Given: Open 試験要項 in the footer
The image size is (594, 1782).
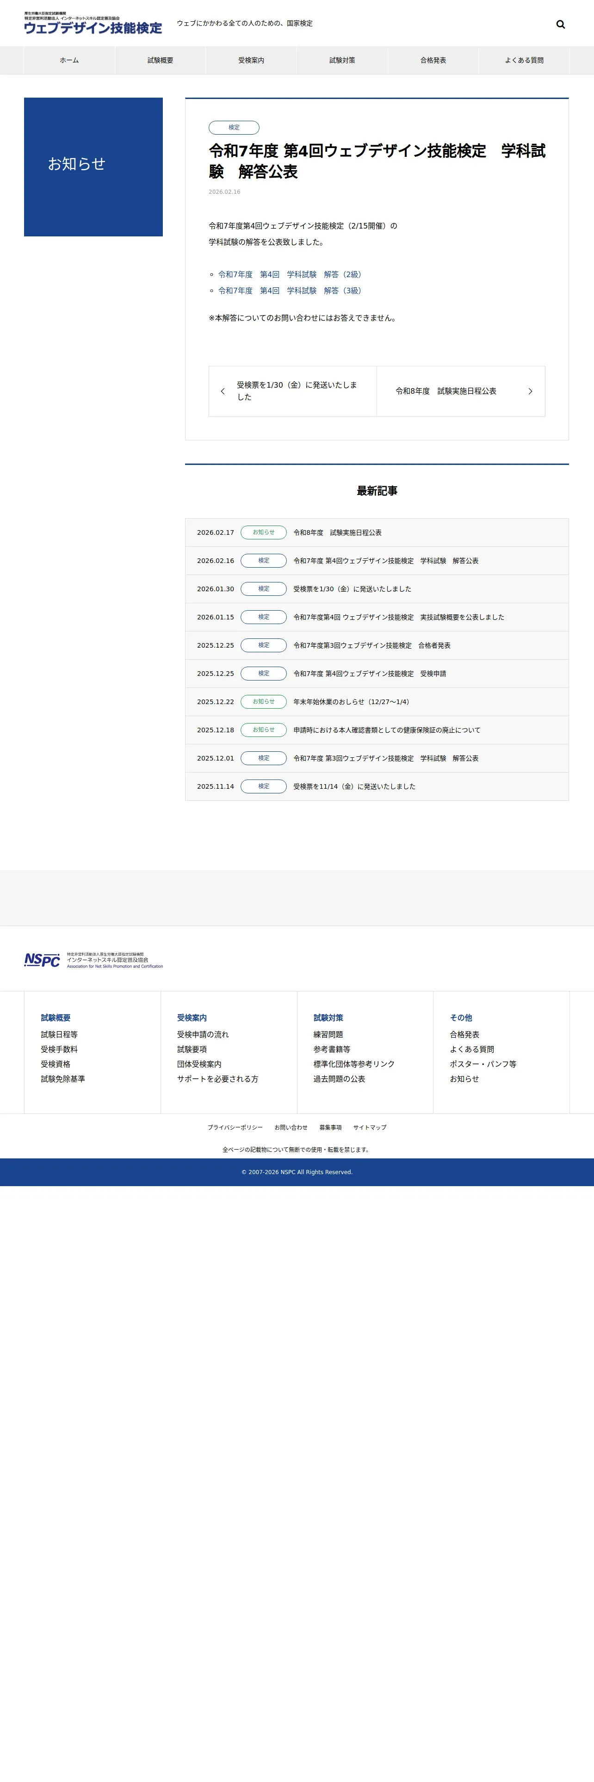Looking at the screenshot, I should [192, 1049].
